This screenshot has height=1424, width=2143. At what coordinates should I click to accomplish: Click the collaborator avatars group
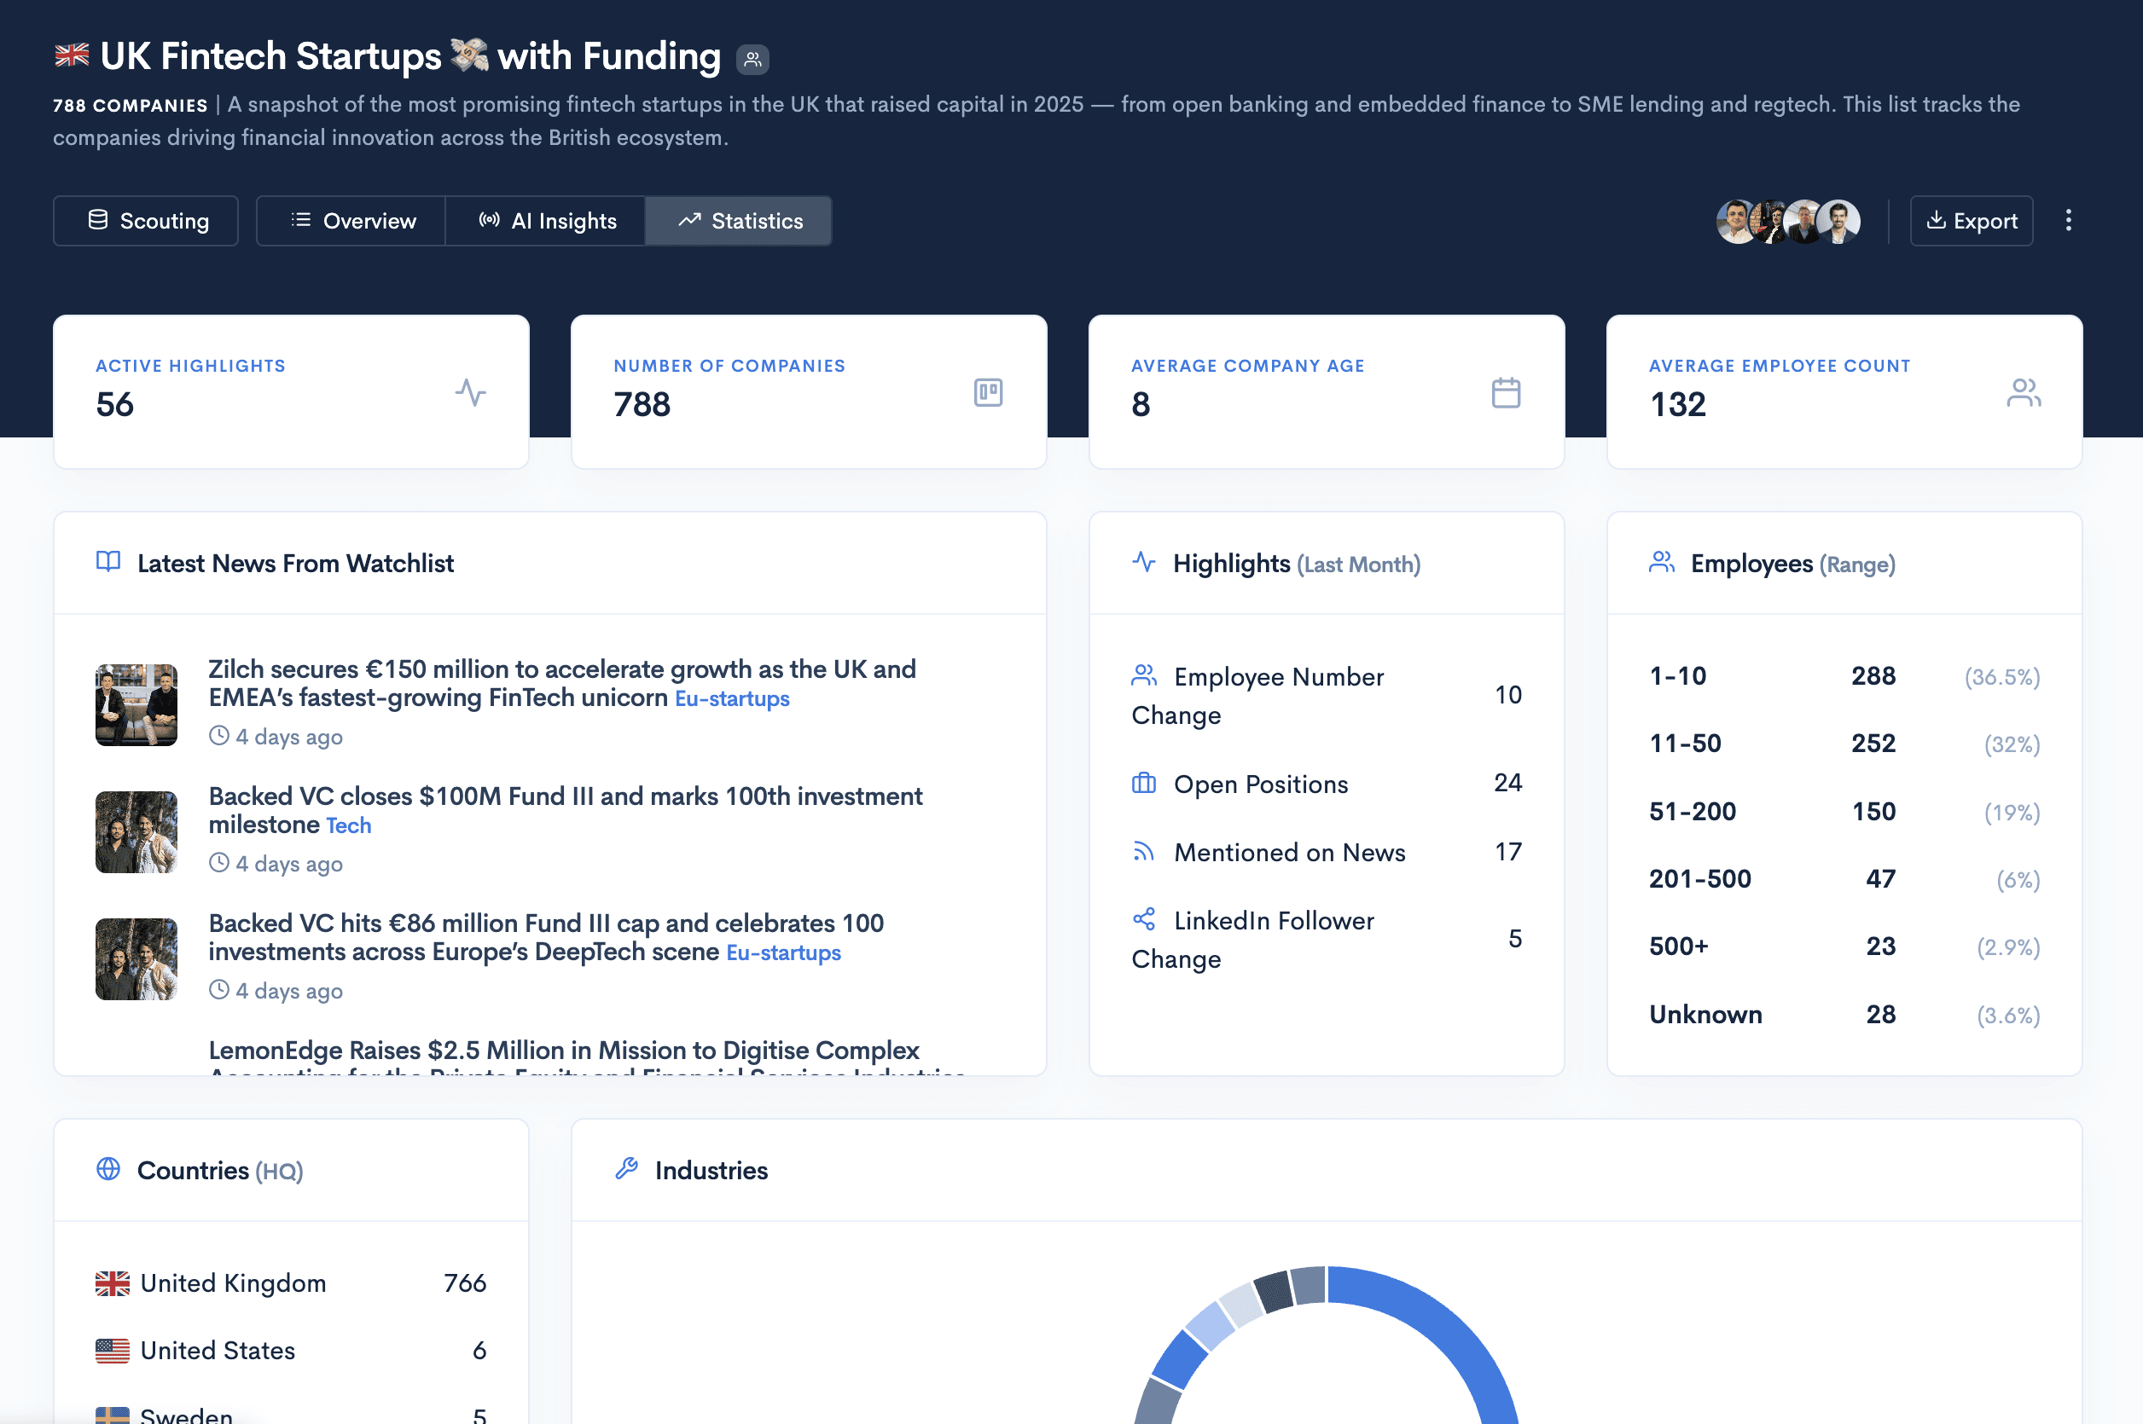point(1787,222)
